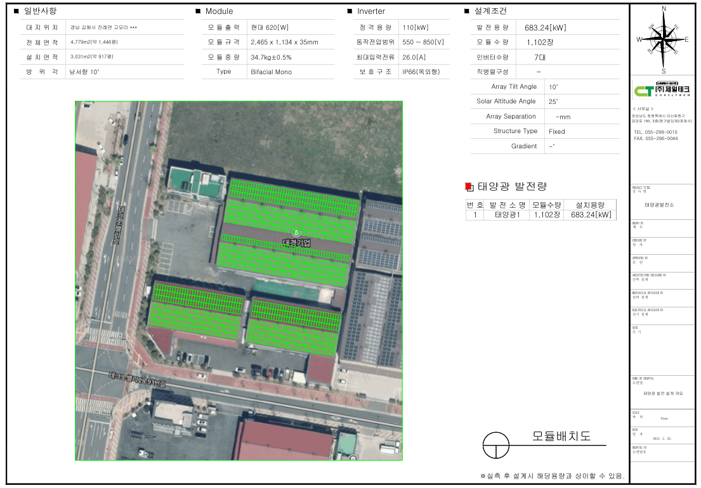The width and height of the screenshot is (701, 488).
Task: Click the black square bullet before Module
Action: [199, 11]
